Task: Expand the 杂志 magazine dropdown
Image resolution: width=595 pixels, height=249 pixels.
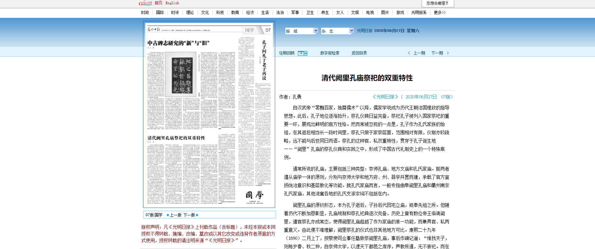Action: click(x=351, y=31)
